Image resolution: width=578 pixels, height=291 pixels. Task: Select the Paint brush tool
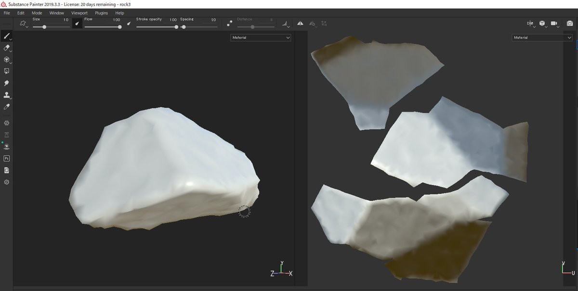pyautogui.click(x=6, y=36)
